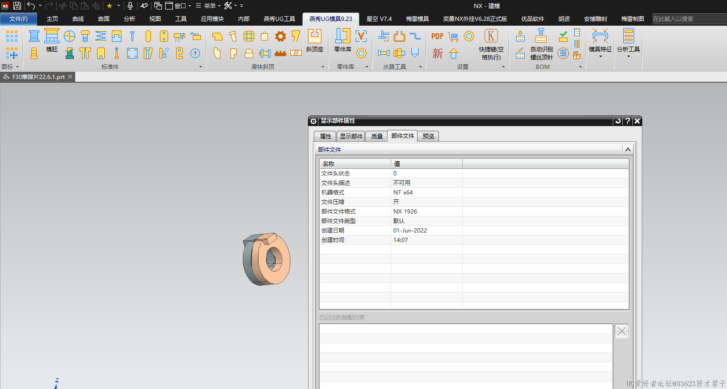Click the 值 column header
The height and width of the screenshot is (389, 727).
pyautogui.click(x=427, y=164)
